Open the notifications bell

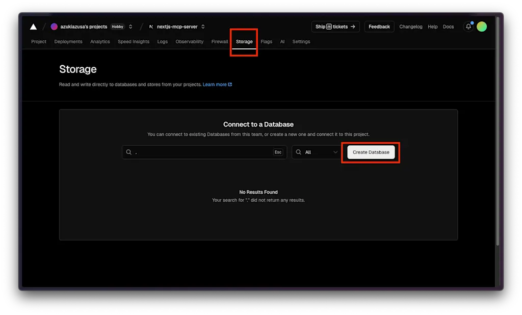click(x=468, y=27)
